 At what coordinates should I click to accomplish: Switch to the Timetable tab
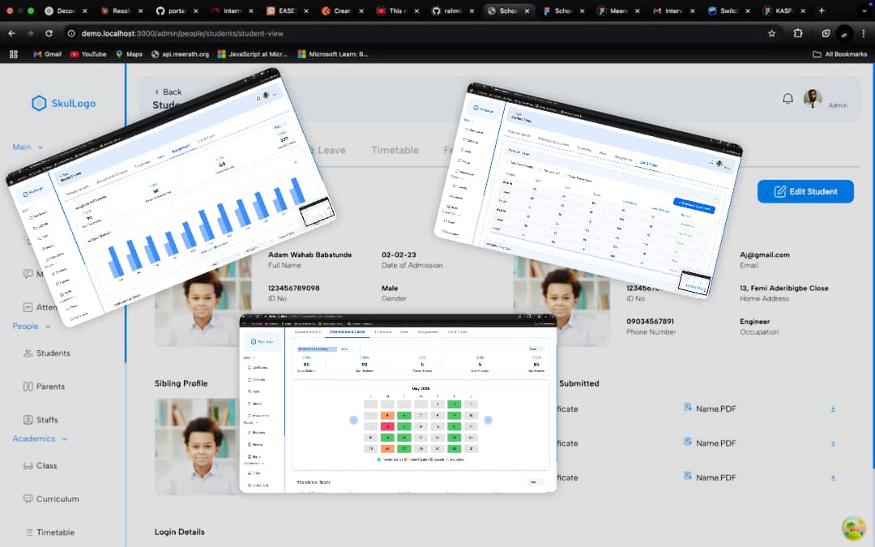395,150
